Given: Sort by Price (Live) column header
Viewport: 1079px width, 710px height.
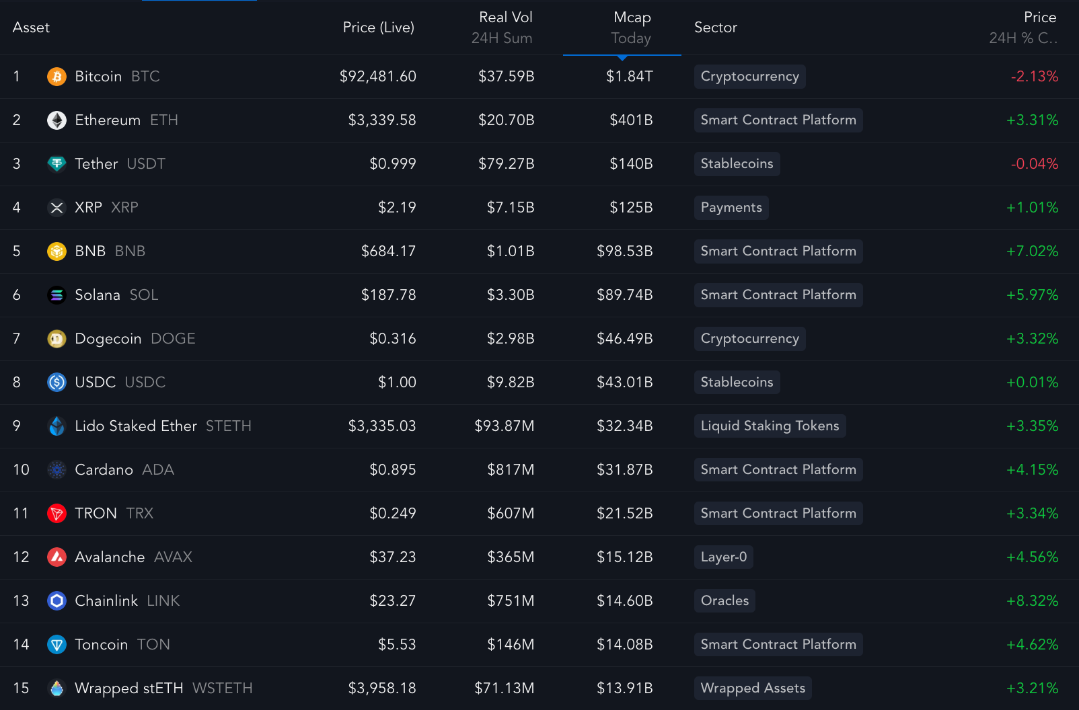Looking at the screenshot, I should tap(379, 28).
